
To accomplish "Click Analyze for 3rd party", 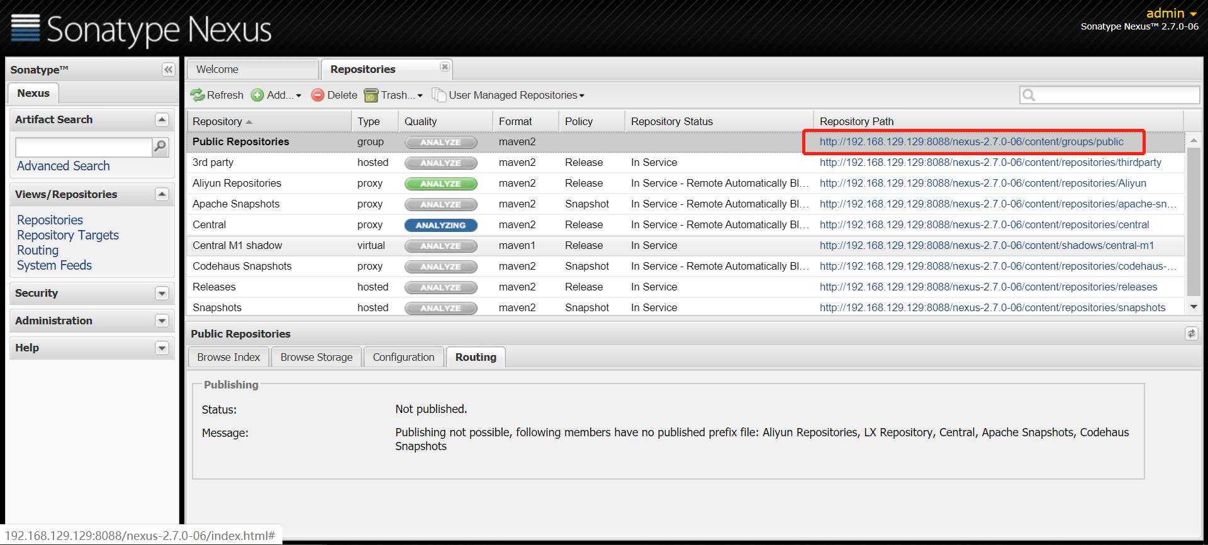I will click(x=440, y=163).
